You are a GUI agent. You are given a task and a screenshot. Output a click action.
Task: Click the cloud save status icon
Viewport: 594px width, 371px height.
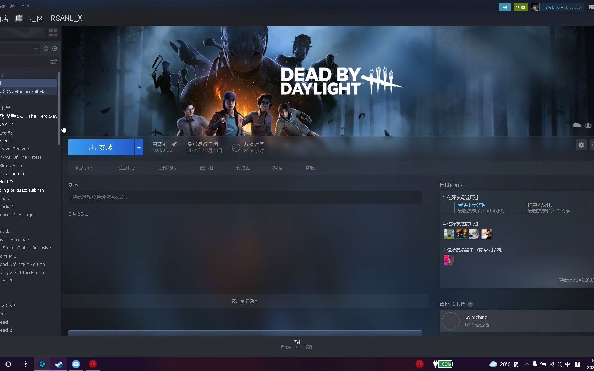577,125
